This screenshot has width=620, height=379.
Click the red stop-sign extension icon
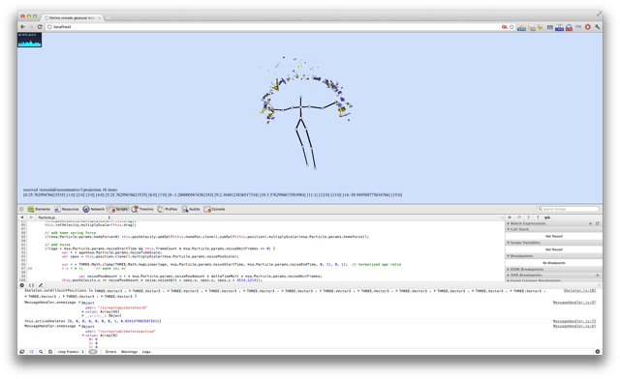point(588,27)
